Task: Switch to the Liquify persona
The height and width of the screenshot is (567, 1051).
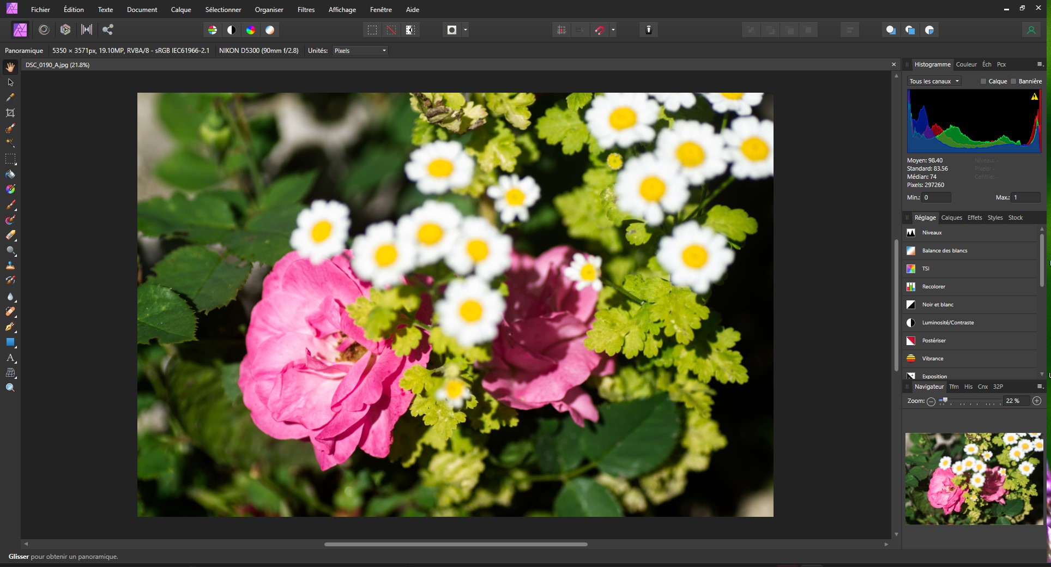Action: [x=44, y=30]
